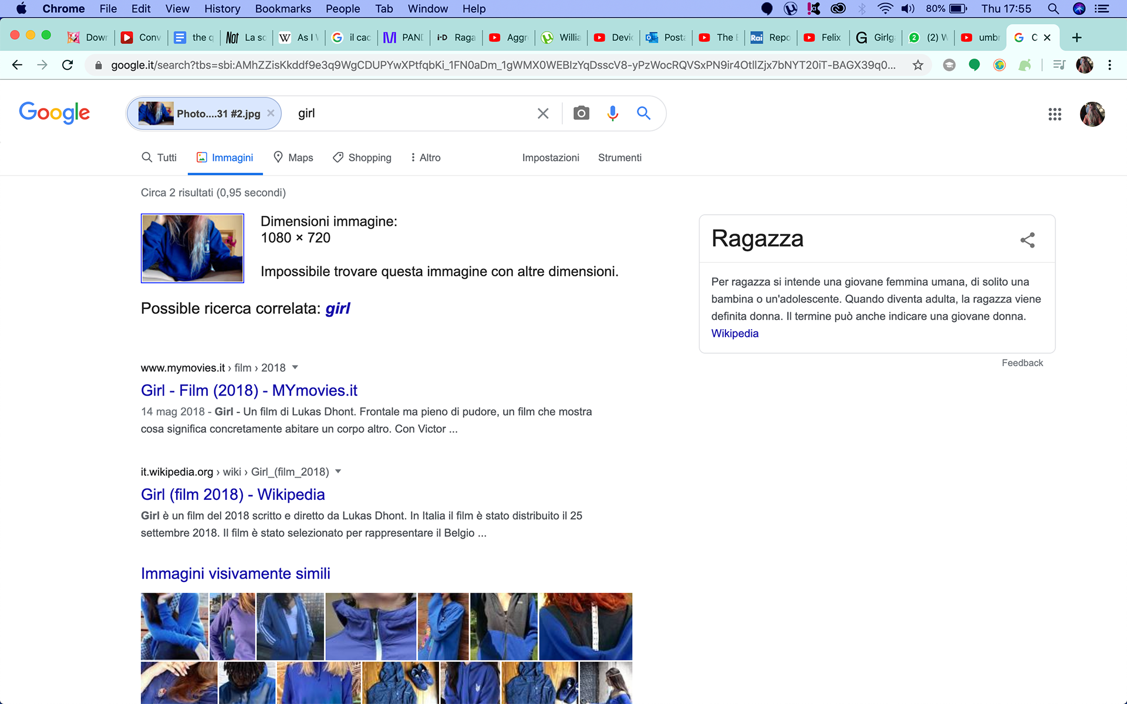Screen dimensions: 1127x704
Task: Click the address bar URL
Action: point(504,65)
